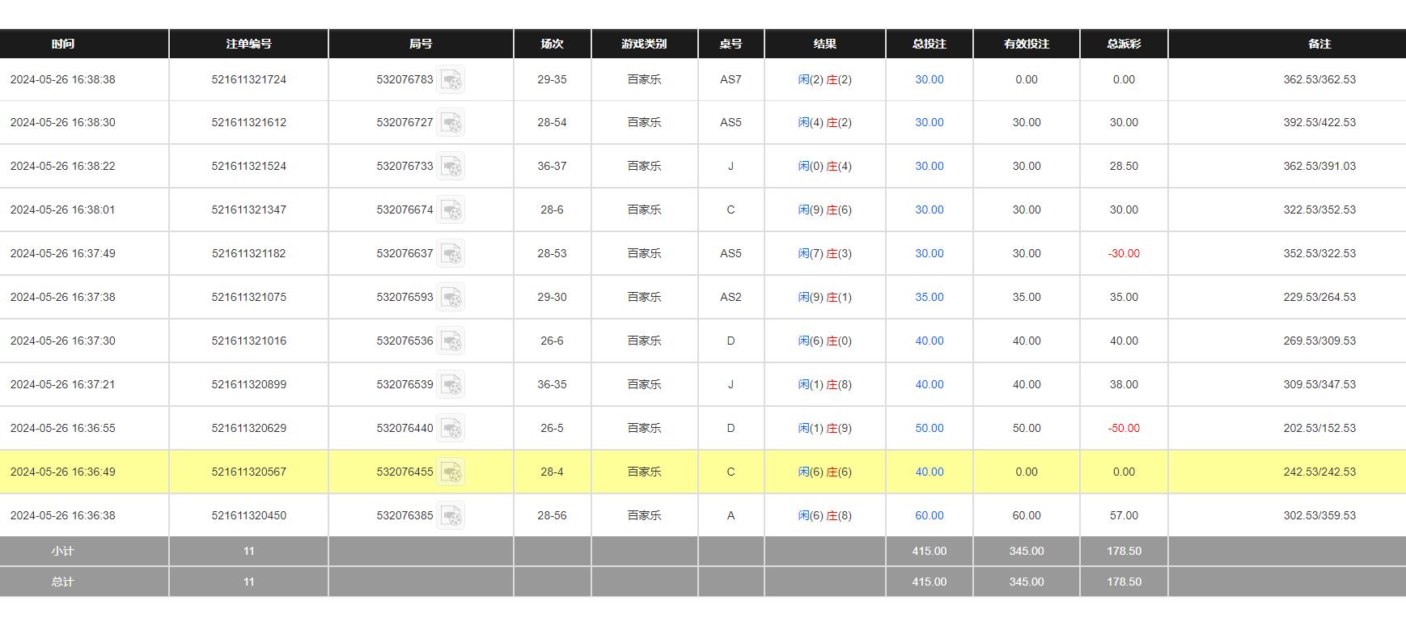Screen dimensions: 1406x618
Task: Open the 35.00 total bet link
Action: tap(930, 297)
